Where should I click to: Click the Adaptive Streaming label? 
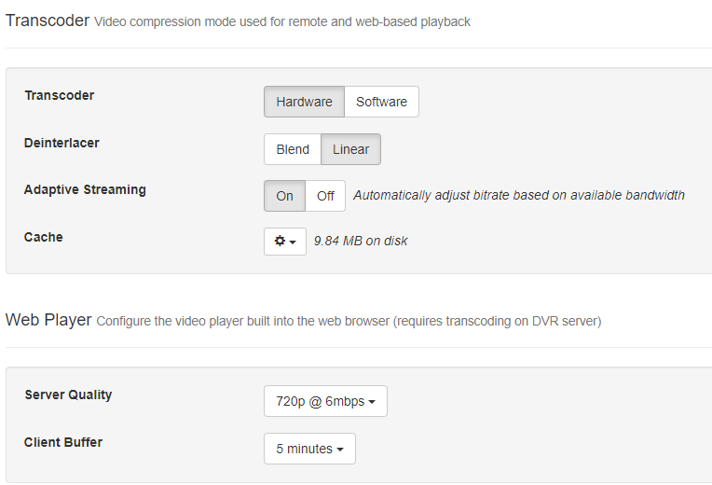click(x=85, y=189)
